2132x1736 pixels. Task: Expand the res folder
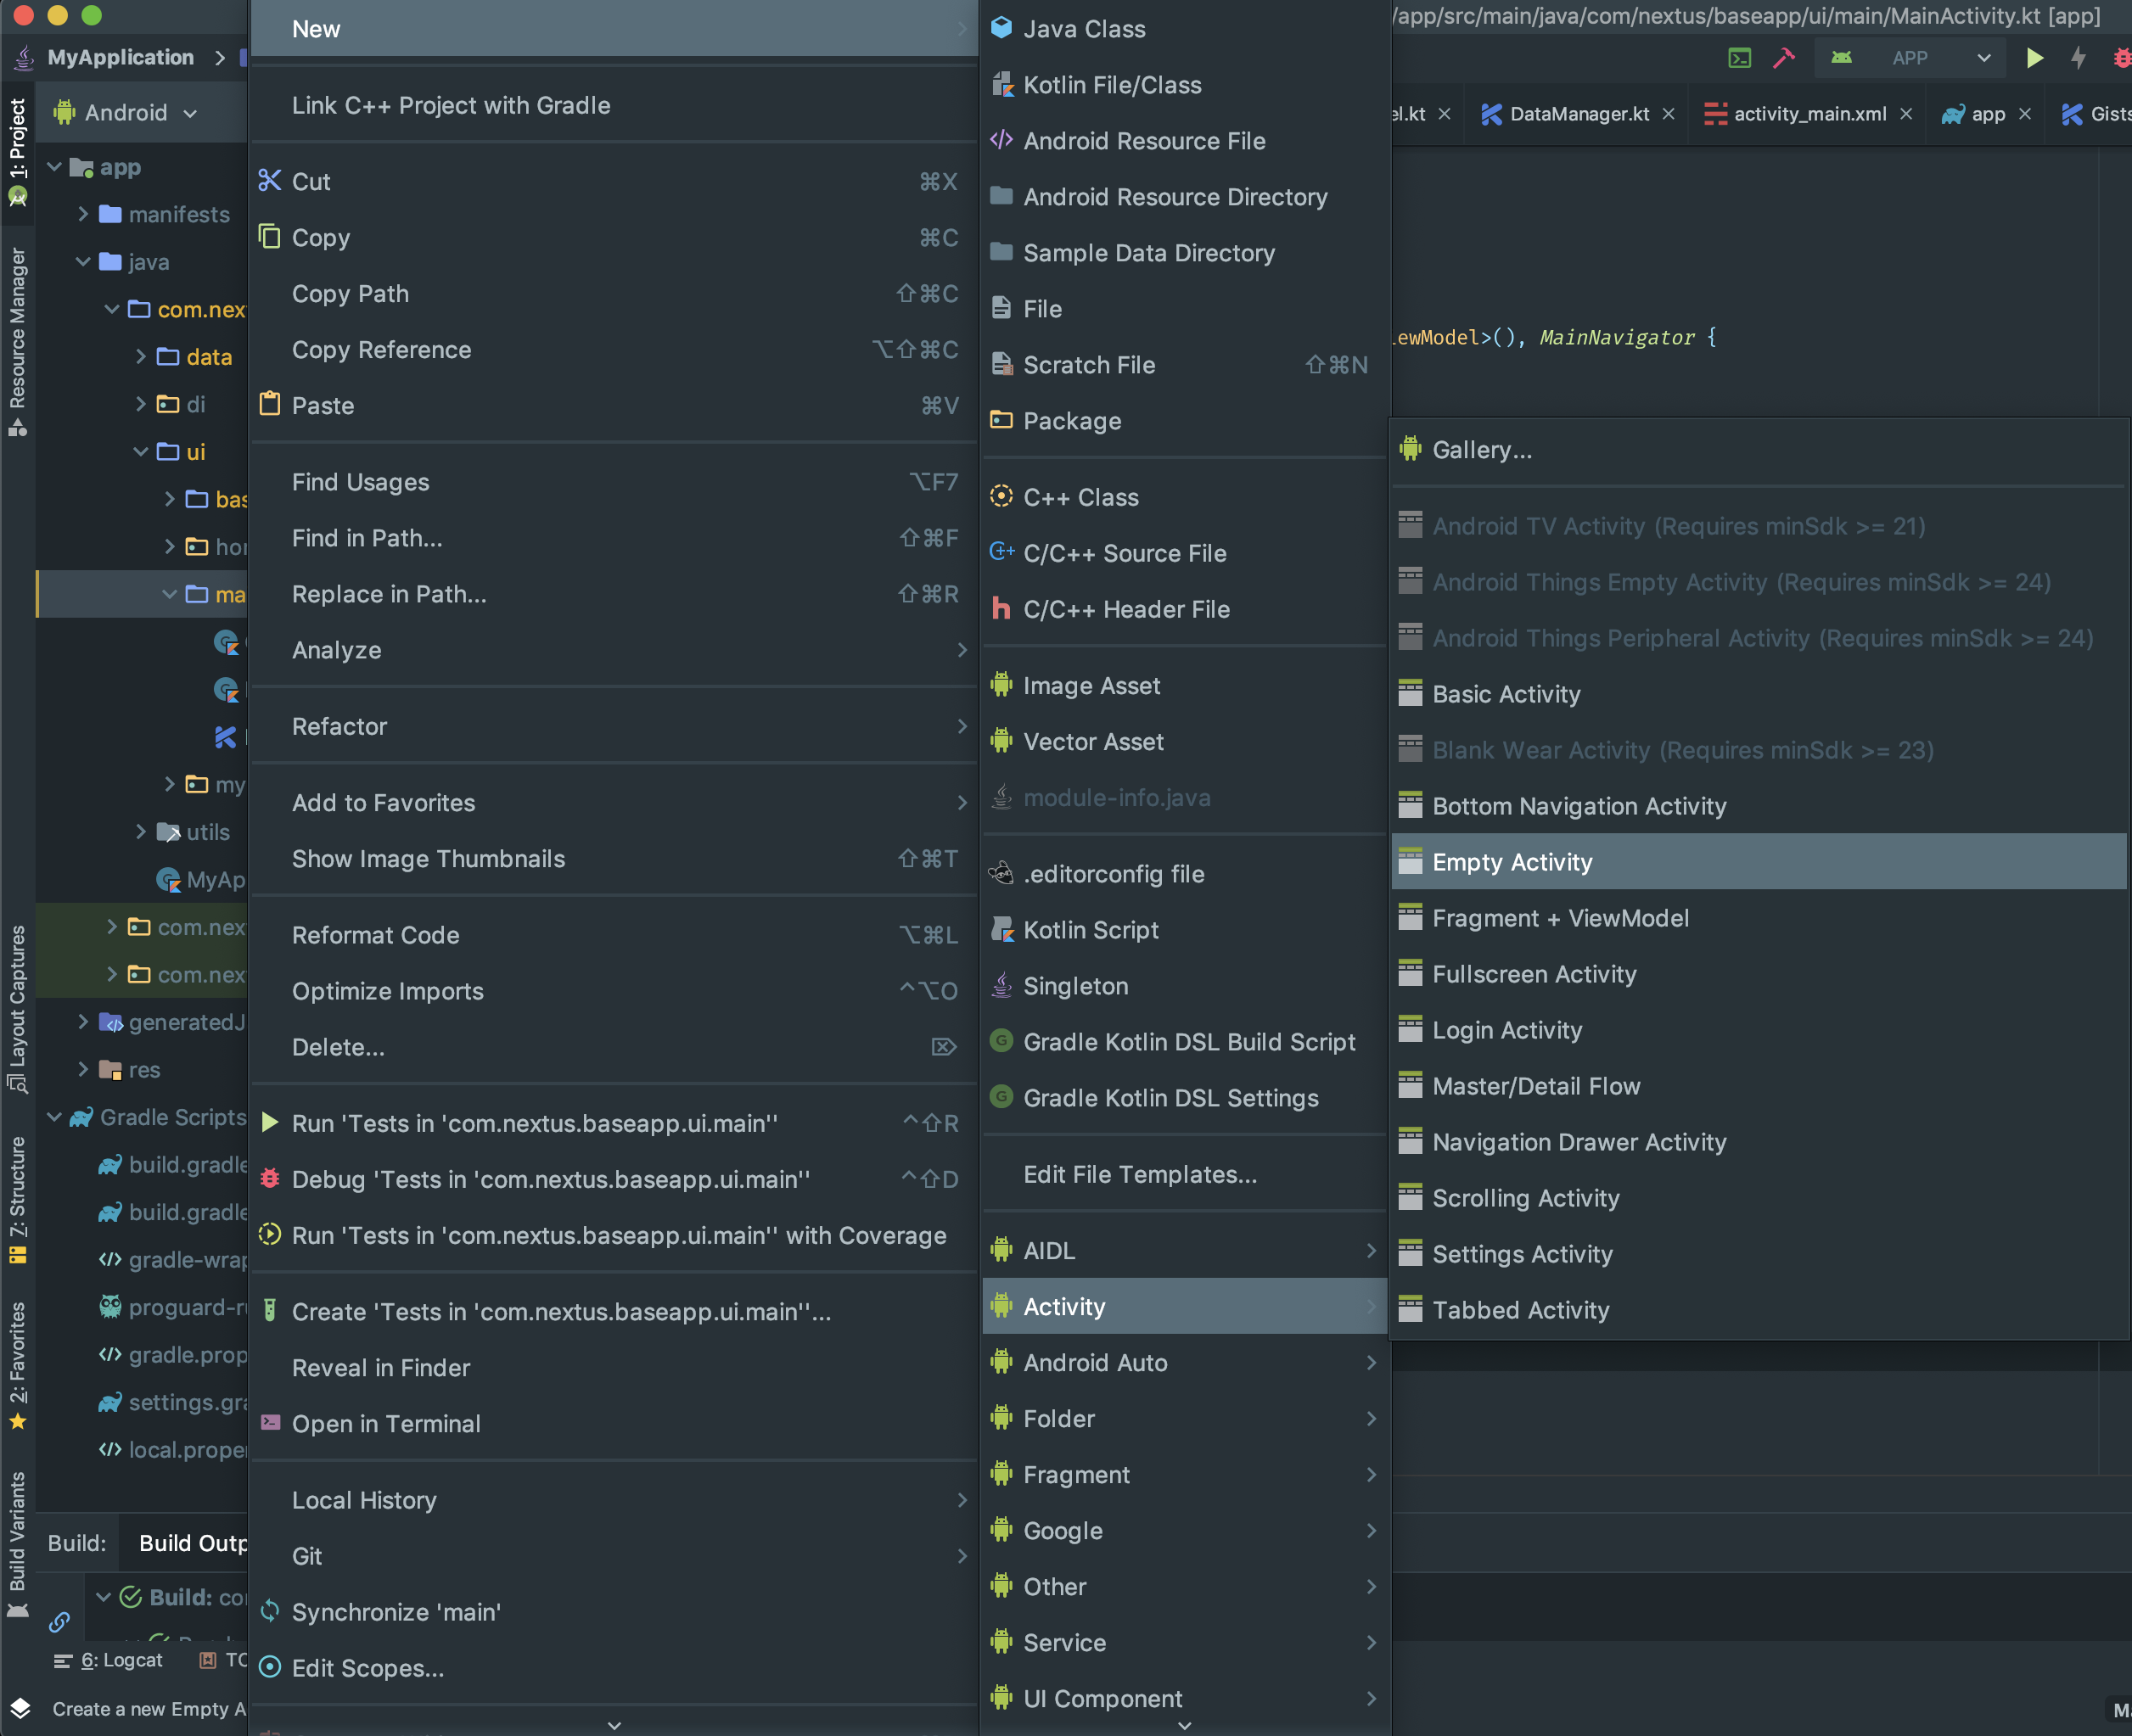[84, 1069]
